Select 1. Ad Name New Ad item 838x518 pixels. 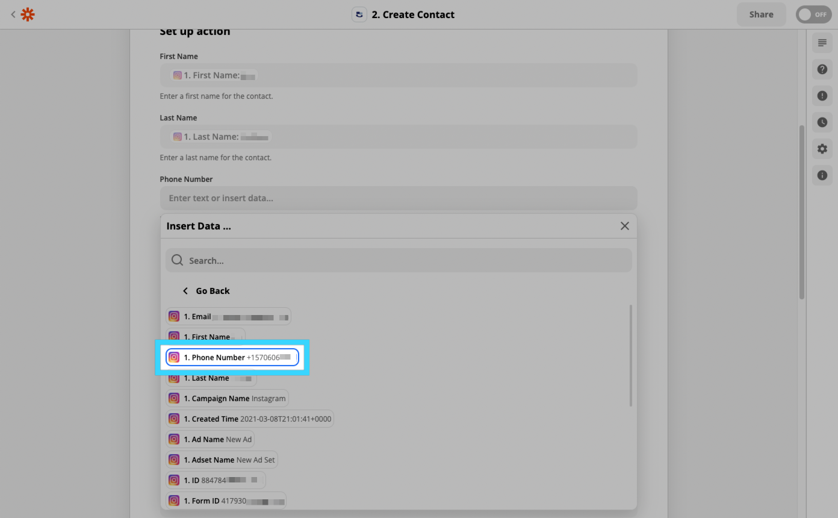(210, 440)
